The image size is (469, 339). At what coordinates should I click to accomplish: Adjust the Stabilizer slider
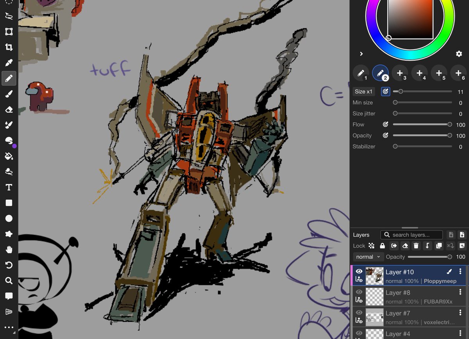tap(422, 146)
